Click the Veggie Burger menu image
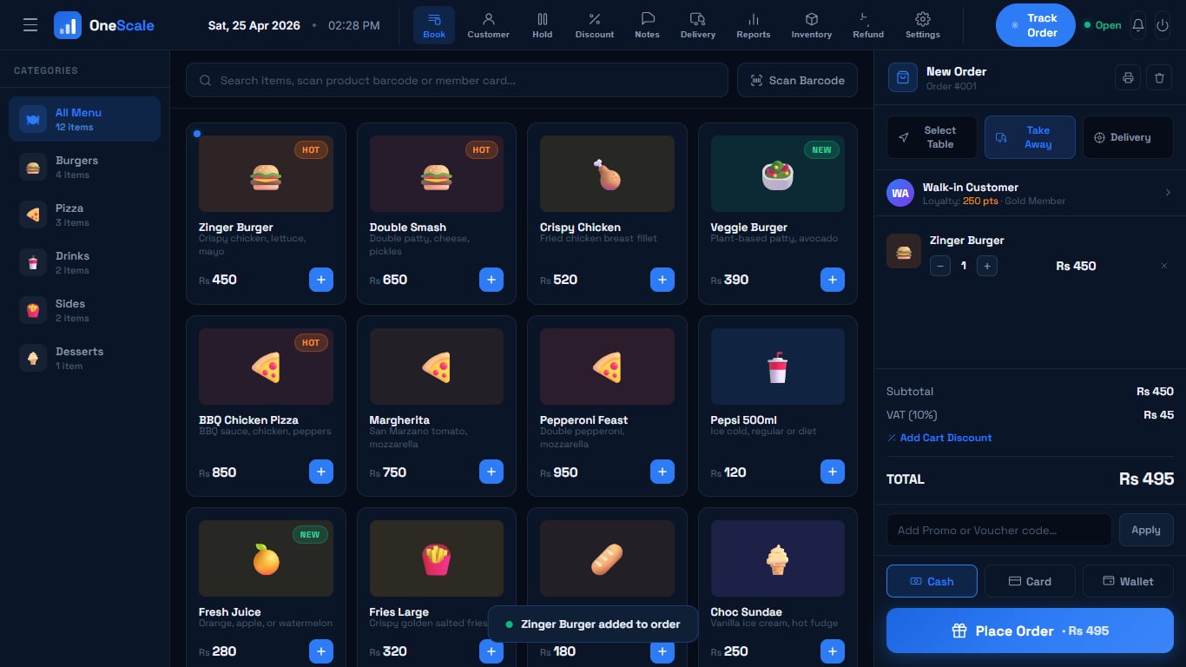Image resolution: width=1186 pixels, height=667 pixels. pyautogui.click(x=778, y=174)
